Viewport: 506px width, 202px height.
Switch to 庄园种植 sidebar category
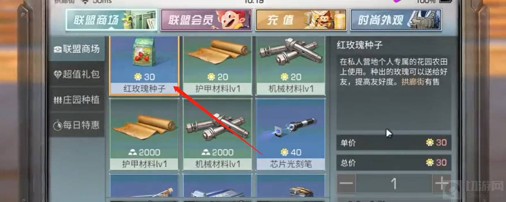tap(76, 99)
